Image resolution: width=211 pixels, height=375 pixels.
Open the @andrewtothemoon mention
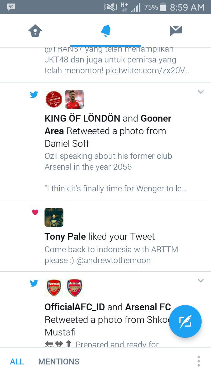click(113, 260)
